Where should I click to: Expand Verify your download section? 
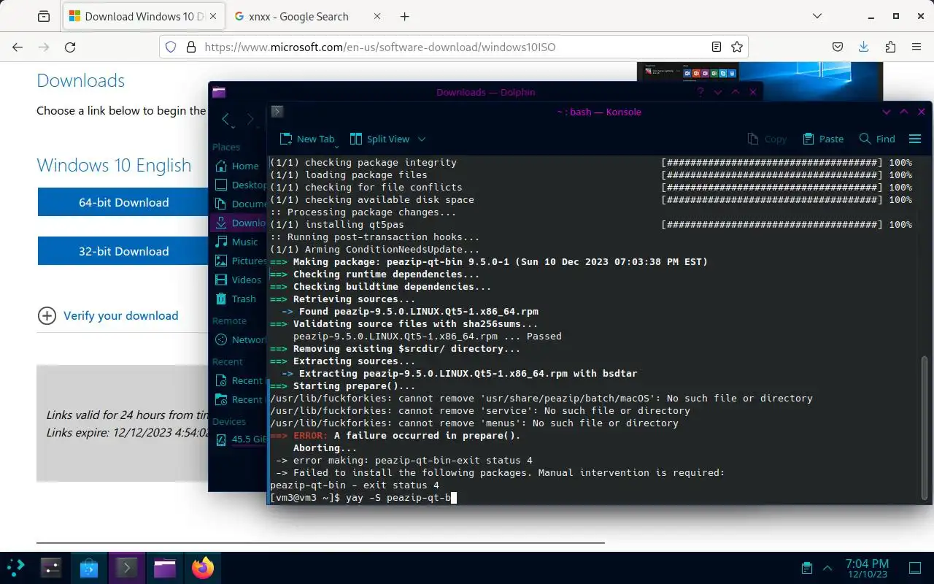click(x=108, y=315)
